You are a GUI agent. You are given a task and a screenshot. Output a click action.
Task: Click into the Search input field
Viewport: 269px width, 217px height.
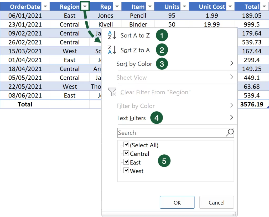171,133
